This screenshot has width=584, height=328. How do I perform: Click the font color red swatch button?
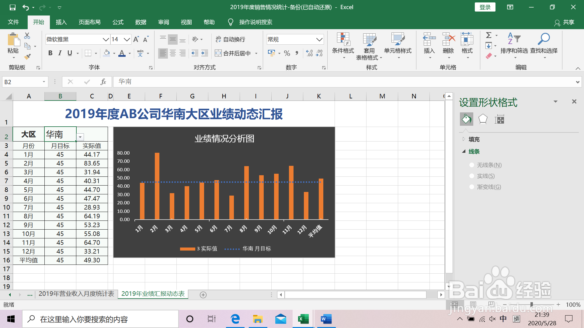click(122, 53)
